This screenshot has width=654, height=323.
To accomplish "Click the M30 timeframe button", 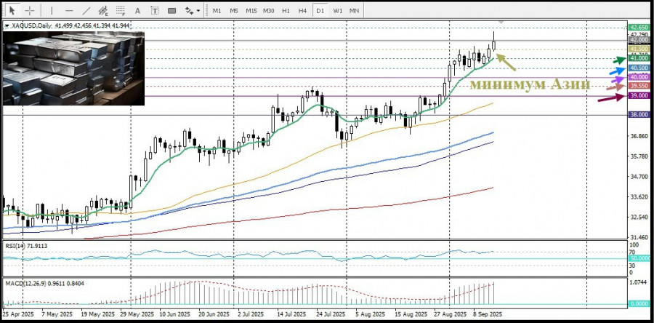I will [268, 11].
